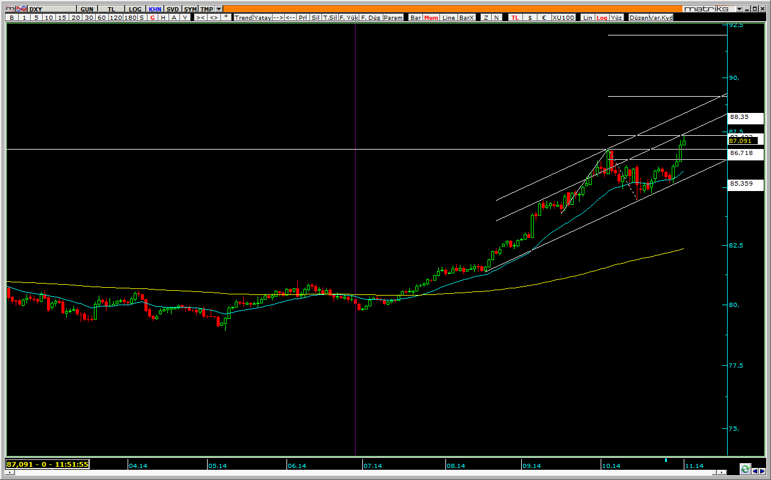The image size is (771, 480).
Task: Select the red 'G' daily period
Action: (152, 17)
